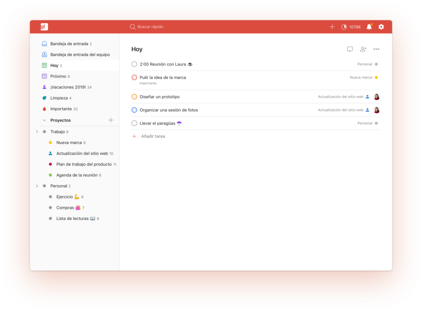This screenshot has height=310, width=422.
Task: Click Personal project link on Llevar el paragüas
Action: point(365,123)
